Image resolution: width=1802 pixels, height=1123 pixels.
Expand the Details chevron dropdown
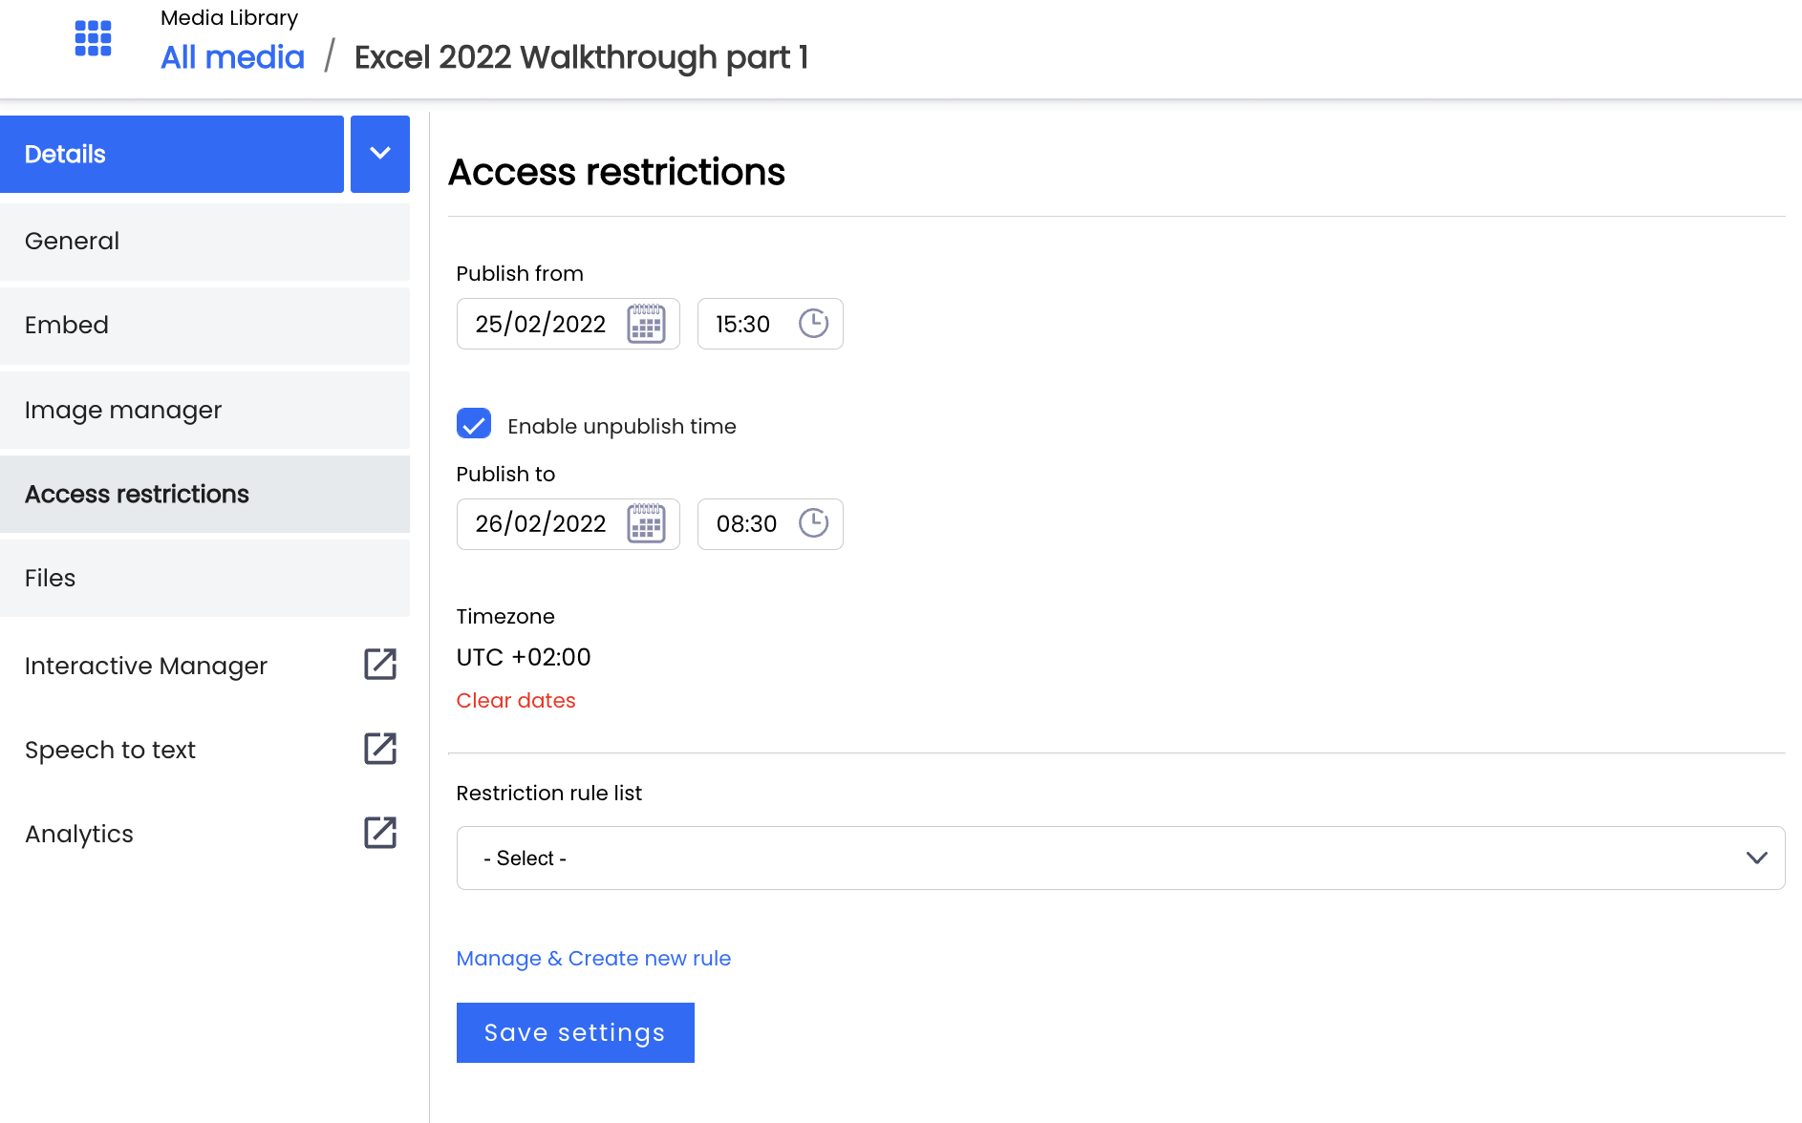point(380,154)
